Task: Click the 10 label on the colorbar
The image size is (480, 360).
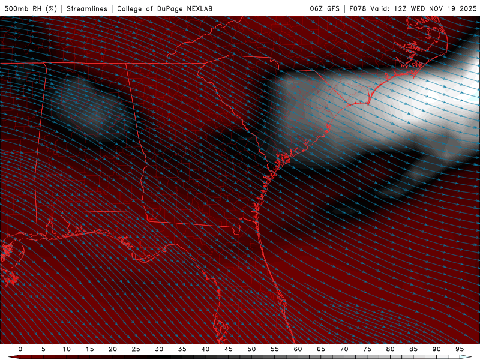Action: coord(67,349)
